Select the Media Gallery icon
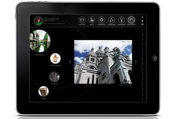This screenshot has width=177, height=119. tap(131, 20)
